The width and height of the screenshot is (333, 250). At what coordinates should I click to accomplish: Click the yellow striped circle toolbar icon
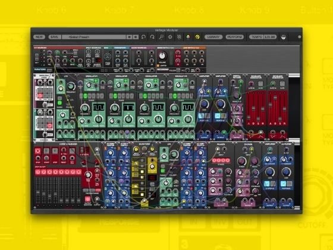(197, 37)
